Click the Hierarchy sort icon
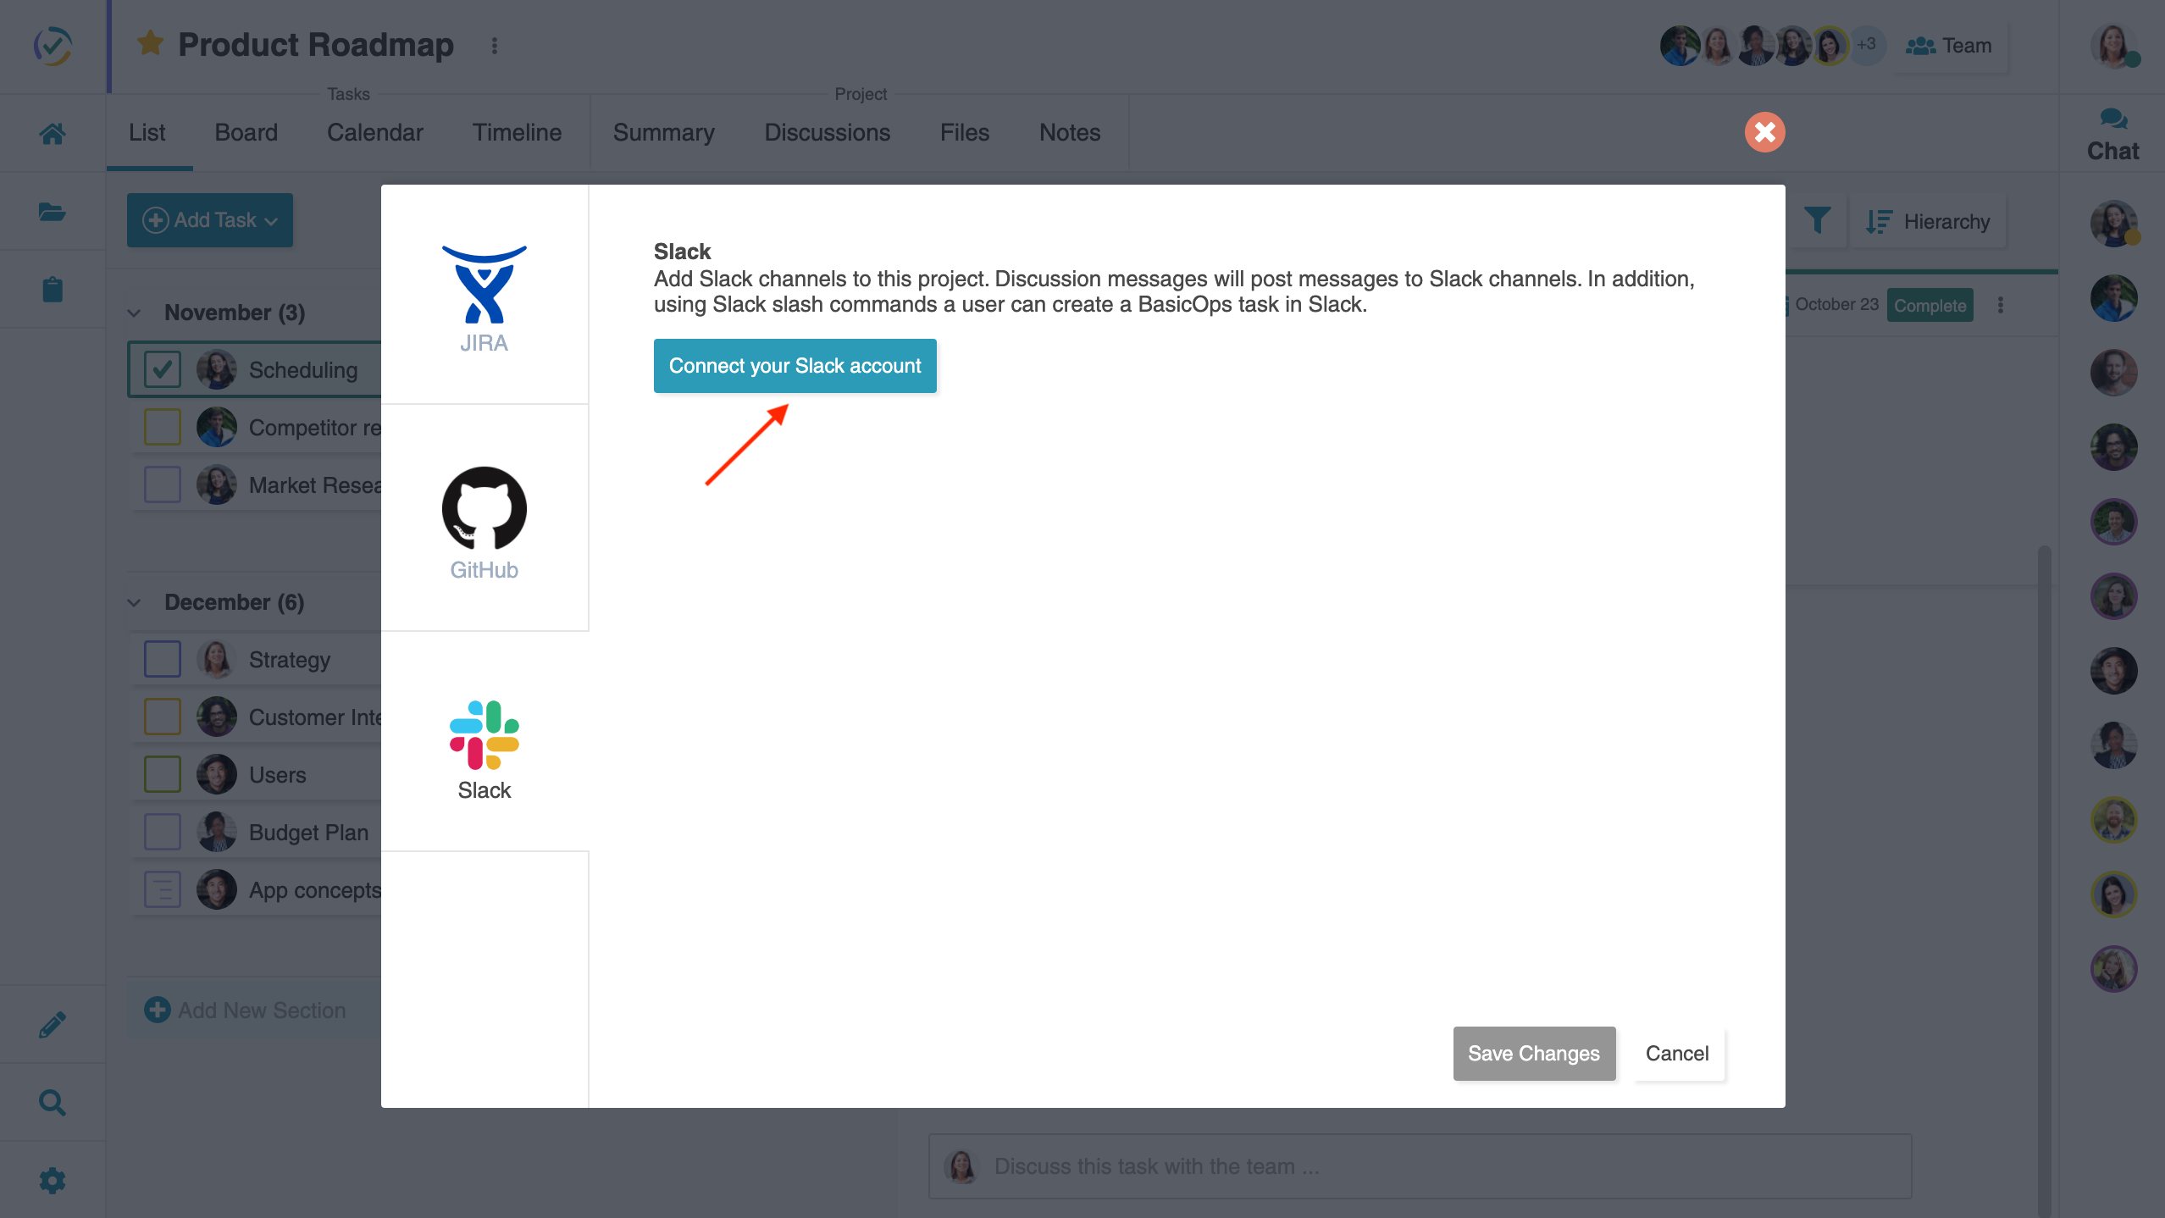 tap(1878, 221)
